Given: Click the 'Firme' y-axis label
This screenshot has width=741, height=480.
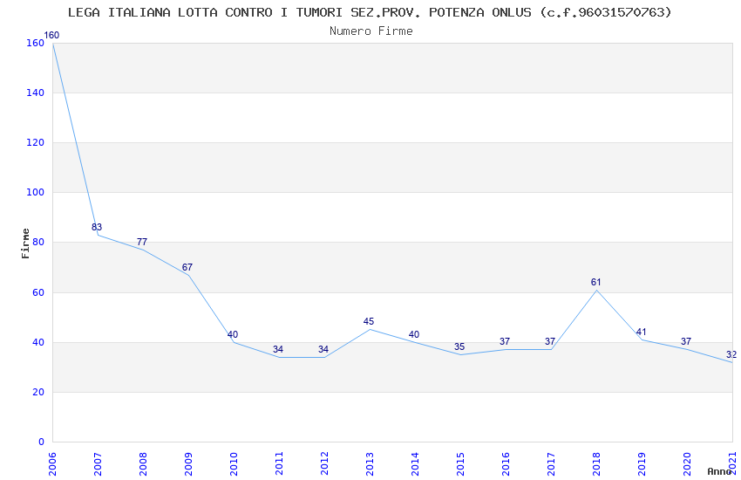Looking at the screenshot, I should (25, 243).
